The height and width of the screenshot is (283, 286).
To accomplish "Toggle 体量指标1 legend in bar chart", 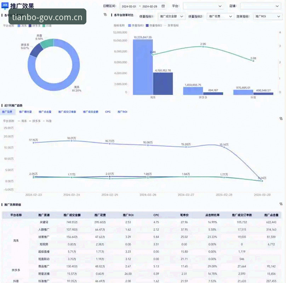I will (136, 25).
